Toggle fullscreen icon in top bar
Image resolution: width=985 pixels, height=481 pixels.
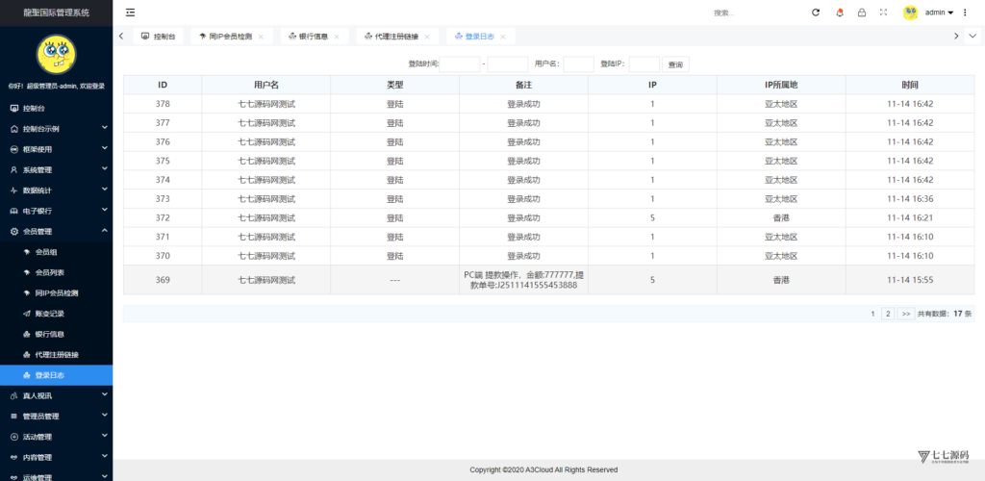883,13
